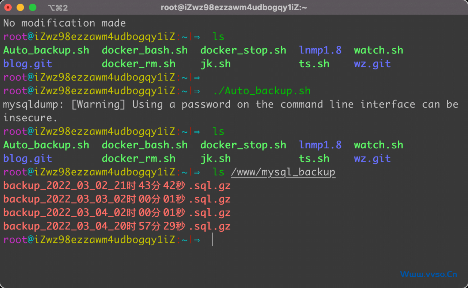
Task: Select the backup_2022_03_03 file name
Action: (x=117, y=199)
